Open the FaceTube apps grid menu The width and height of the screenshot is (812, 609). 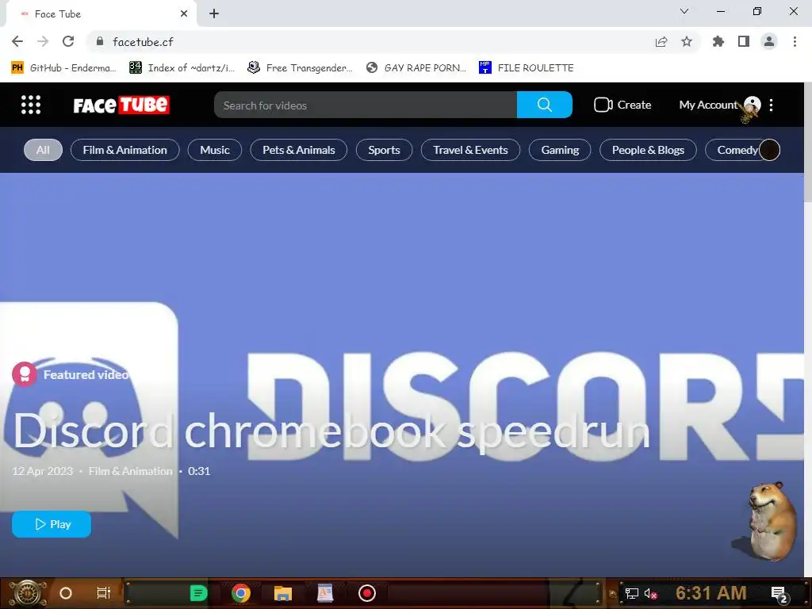click(x=31, y=105)
